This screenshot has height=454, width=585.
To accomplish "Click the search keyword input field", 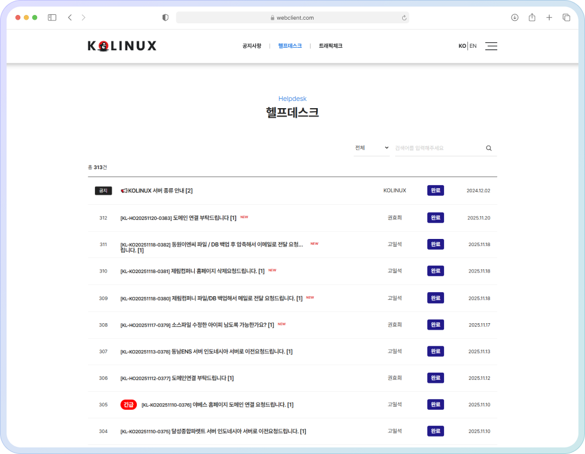I will click(x=438, y=148).
